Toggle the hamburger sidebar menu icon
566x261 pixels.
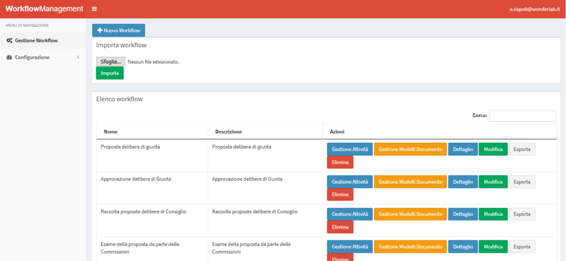tap(94, 9)
